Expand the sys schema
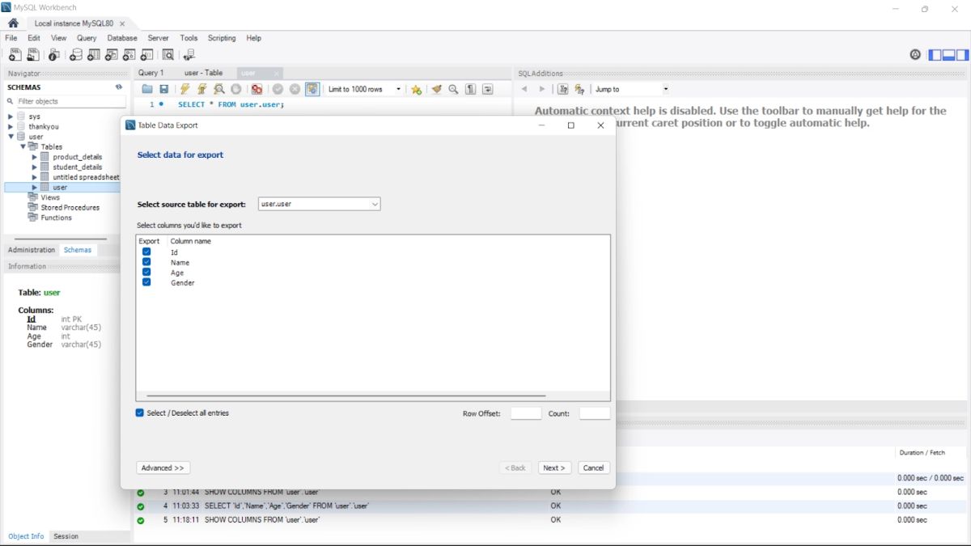The height and width of the screenshot is (546, 971). pos(11,116)
